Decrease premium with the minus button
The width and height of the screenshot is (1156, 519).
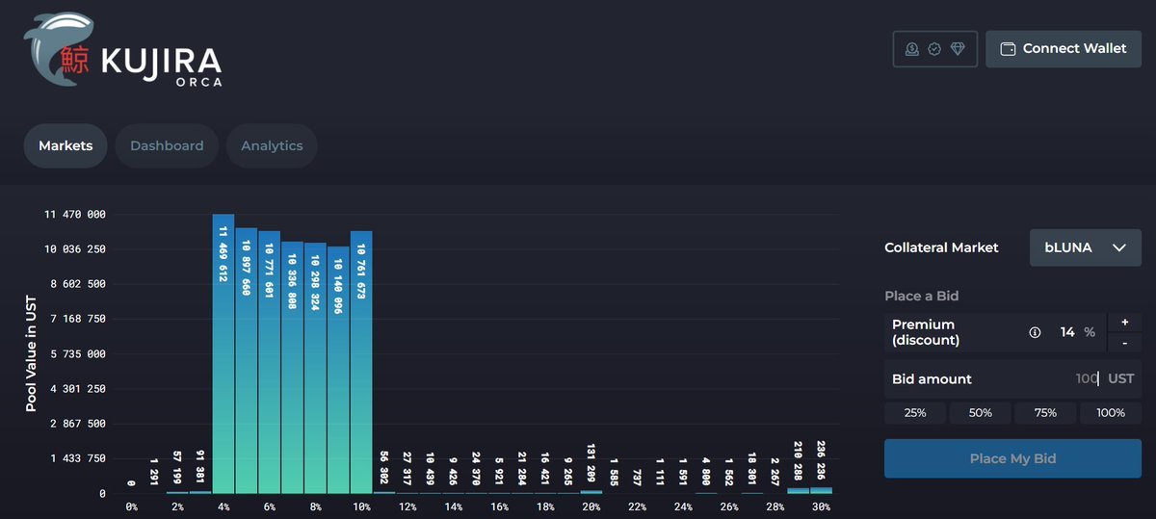pos(1124,343)
